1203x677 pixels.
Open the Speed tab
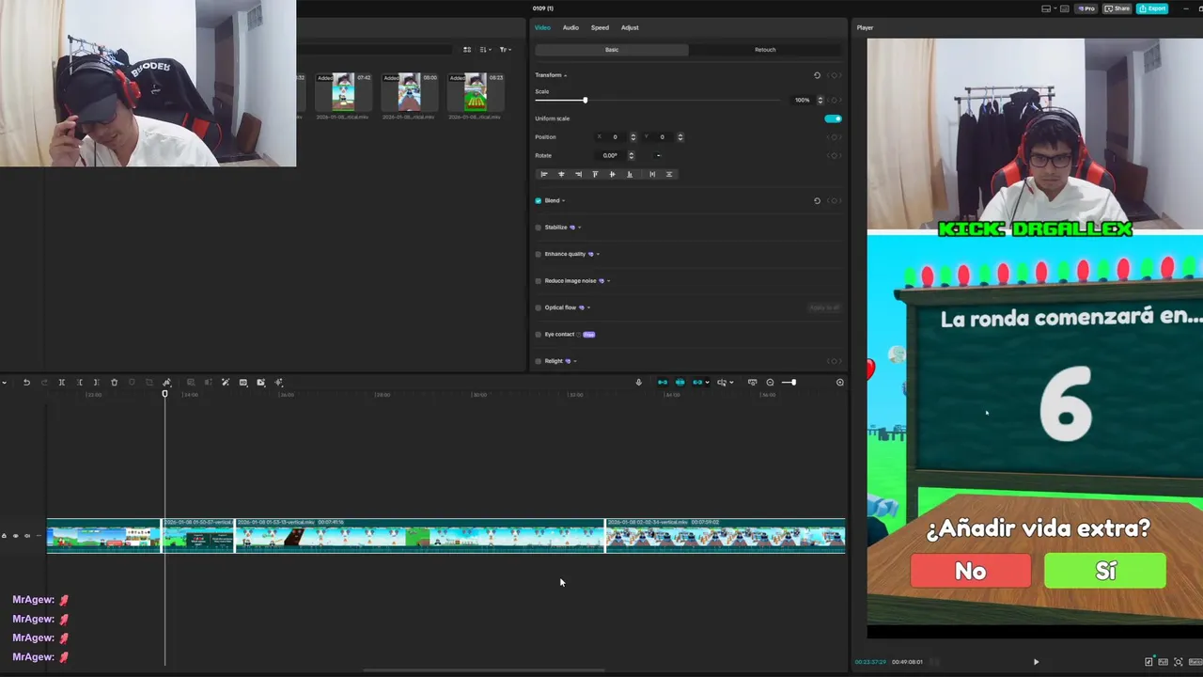point(600,27)
